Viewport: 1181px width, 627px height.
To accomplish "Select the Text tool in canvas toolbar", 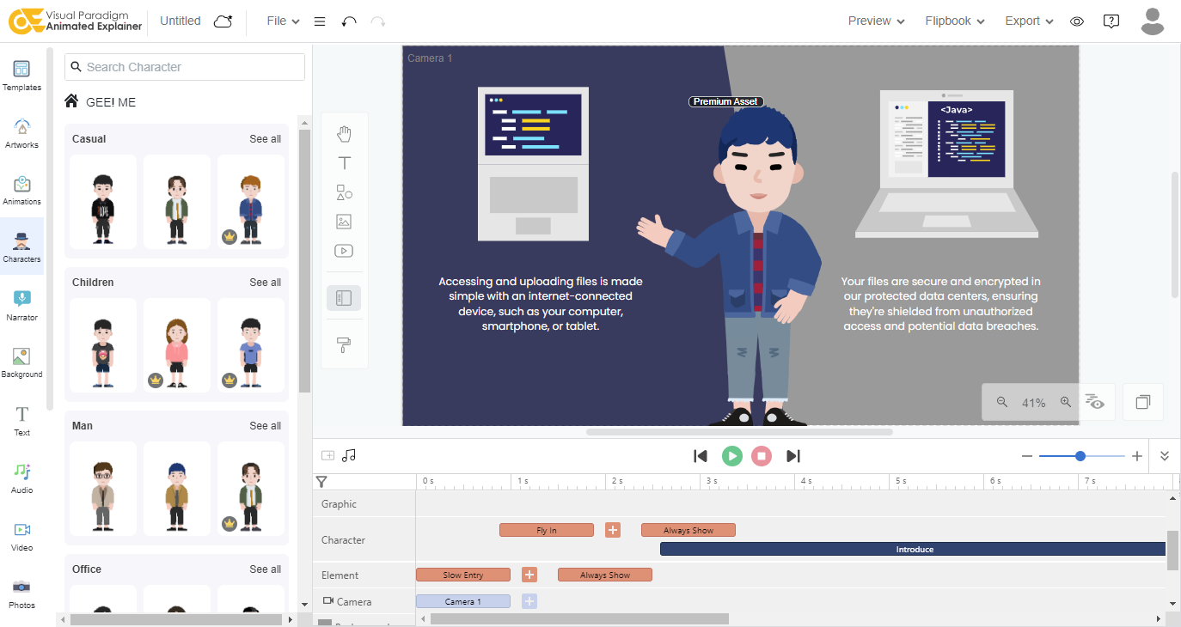I will (344, 163).
